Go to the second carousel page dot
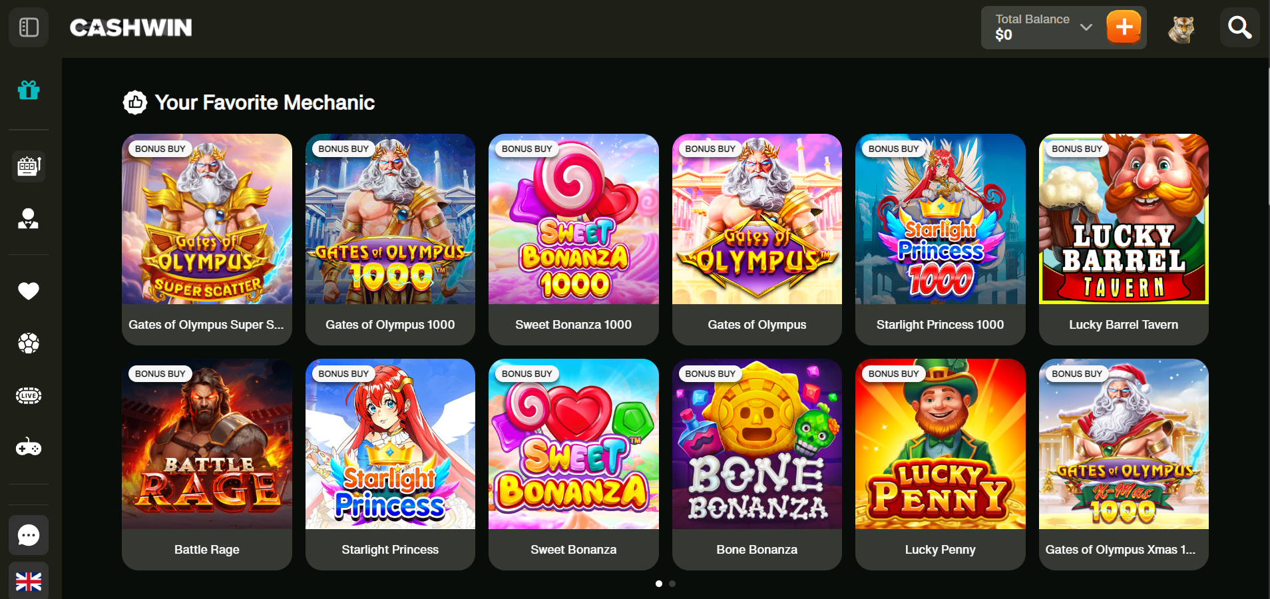1270x599 pixels. pyautogui.click(x=672, y=584)
